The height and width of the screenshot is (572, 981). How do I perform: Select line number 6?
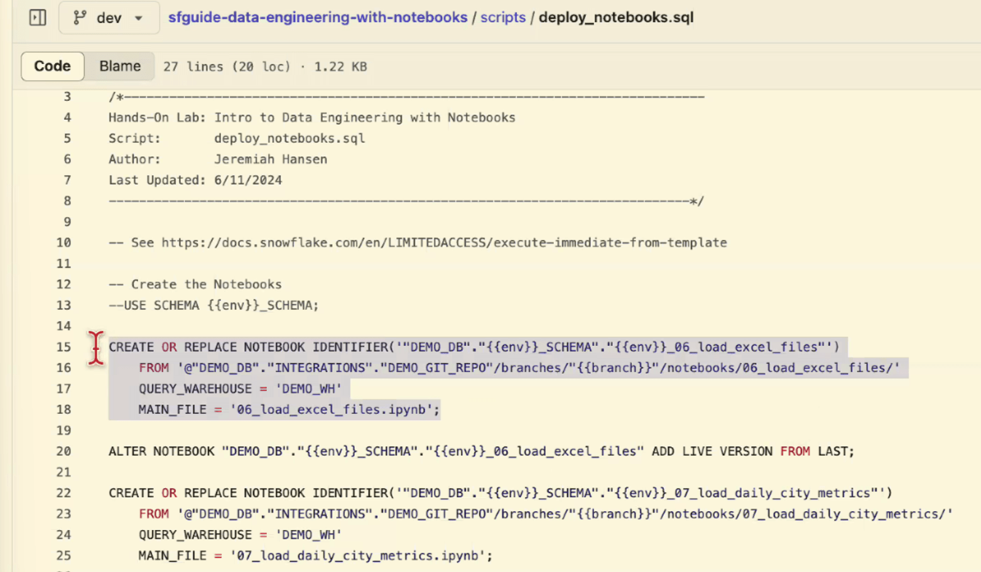[x=67, y=159]
